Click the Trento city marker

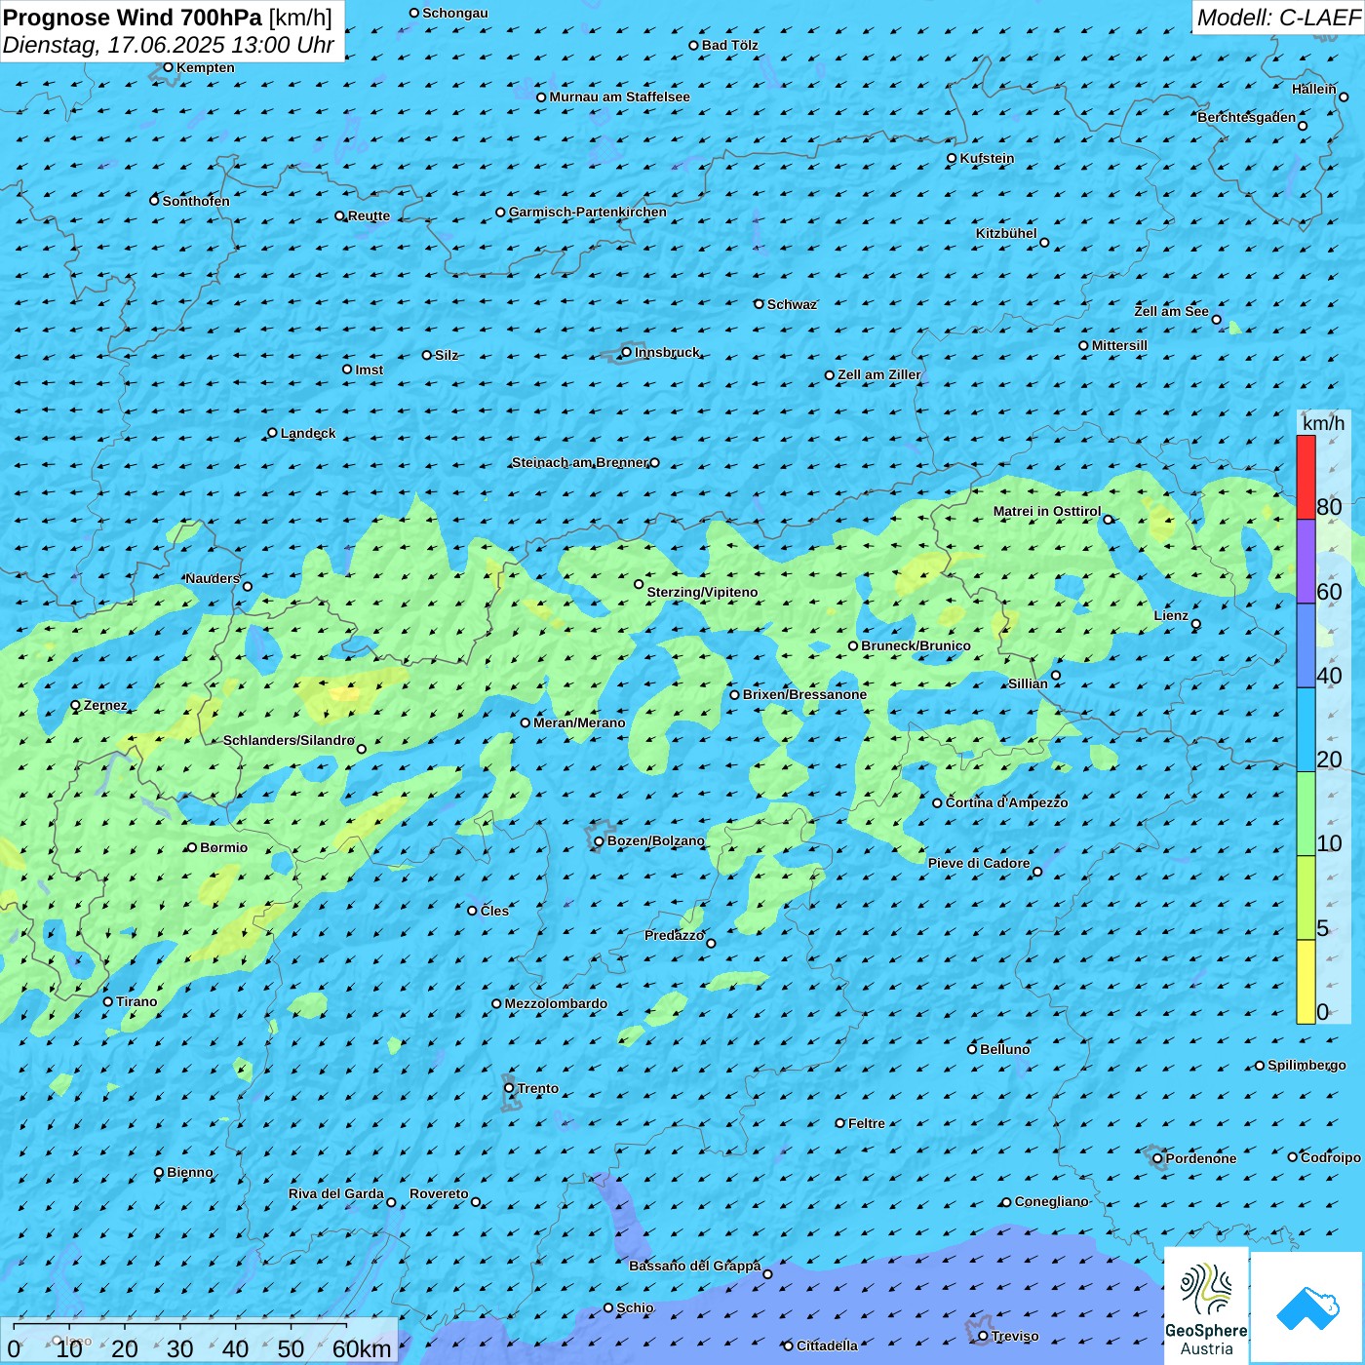508,1088
